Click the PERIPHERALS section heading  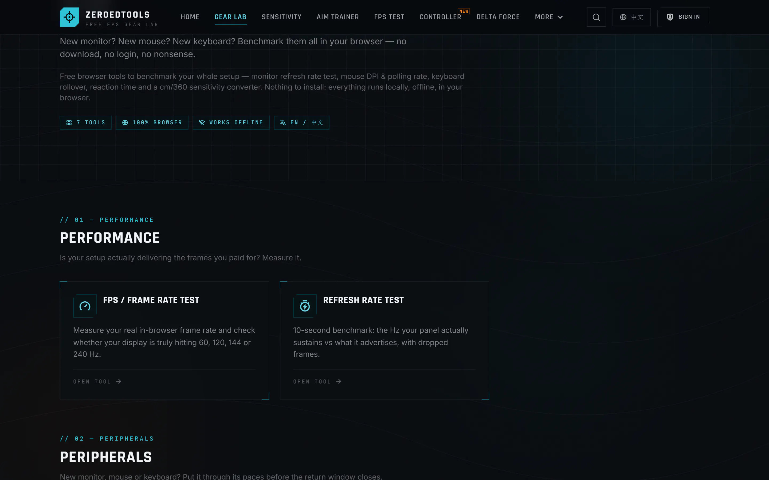[106, 457]
